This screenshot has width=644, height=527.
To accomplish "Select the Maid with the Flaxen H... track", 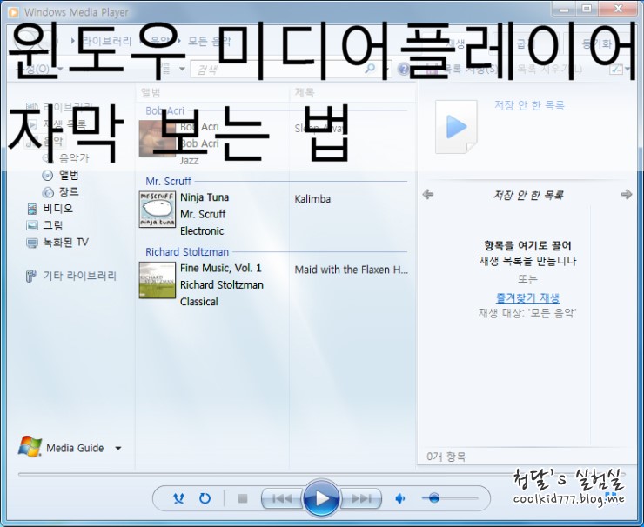I will [352, 270].
